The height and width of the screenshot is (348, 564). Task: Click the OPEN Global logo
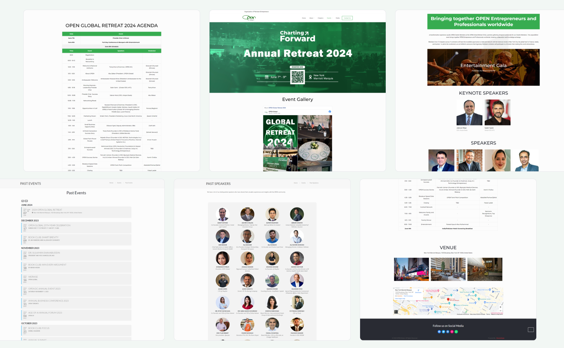[x=249, y=18]
